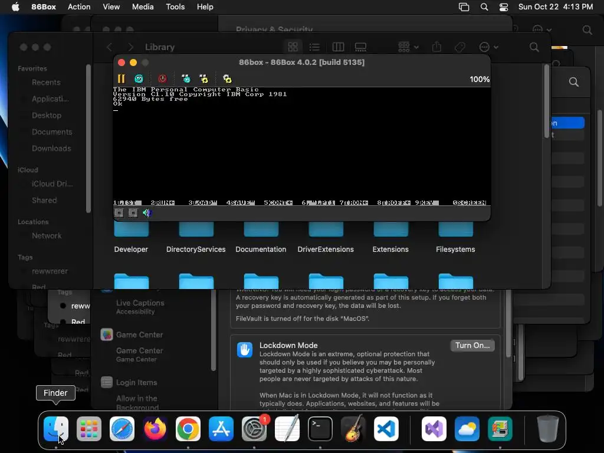604x453 pixels.
Task: Open Safari from the Dock
Action: (x=122, y=429)
